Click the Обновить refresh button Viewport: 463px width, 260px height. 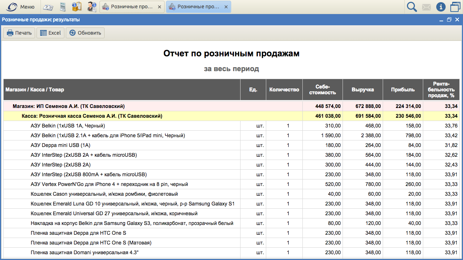(x=85, y=33)
